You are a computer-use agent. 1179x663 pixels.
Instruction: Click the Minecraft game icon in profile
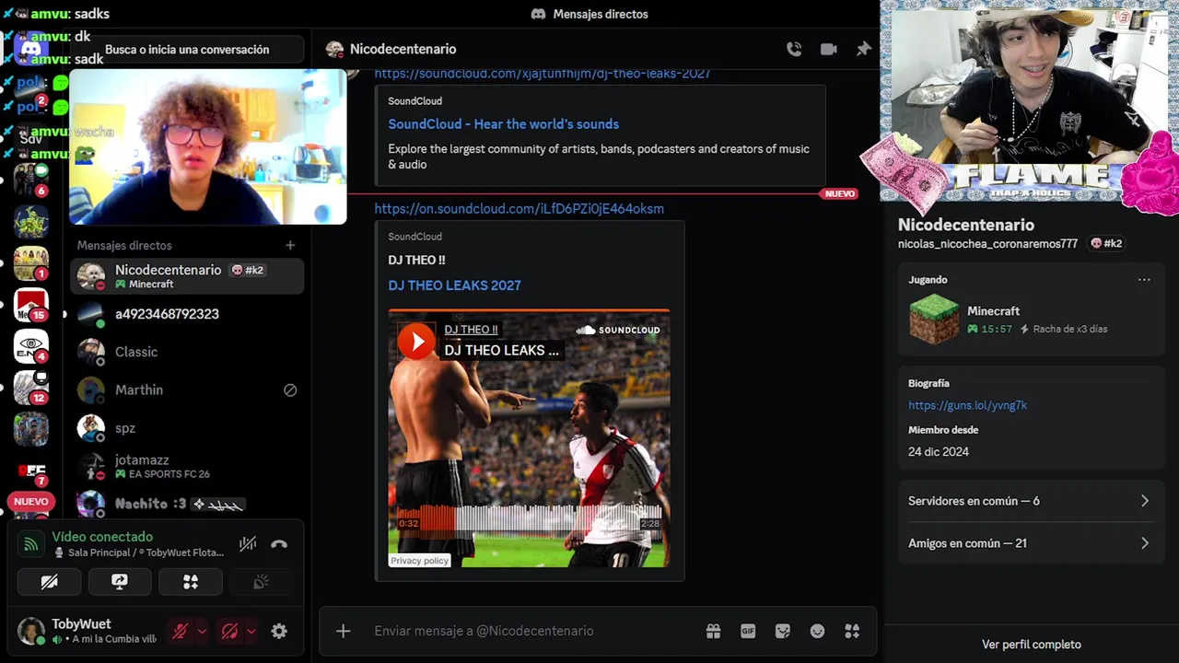(x=933, y=320)
